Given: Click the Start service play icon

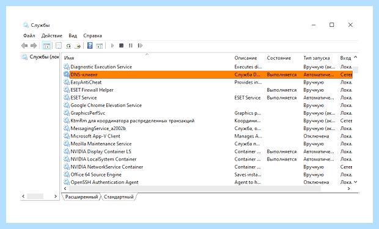Looking at the screenshot, I should (x=112, y=45).
